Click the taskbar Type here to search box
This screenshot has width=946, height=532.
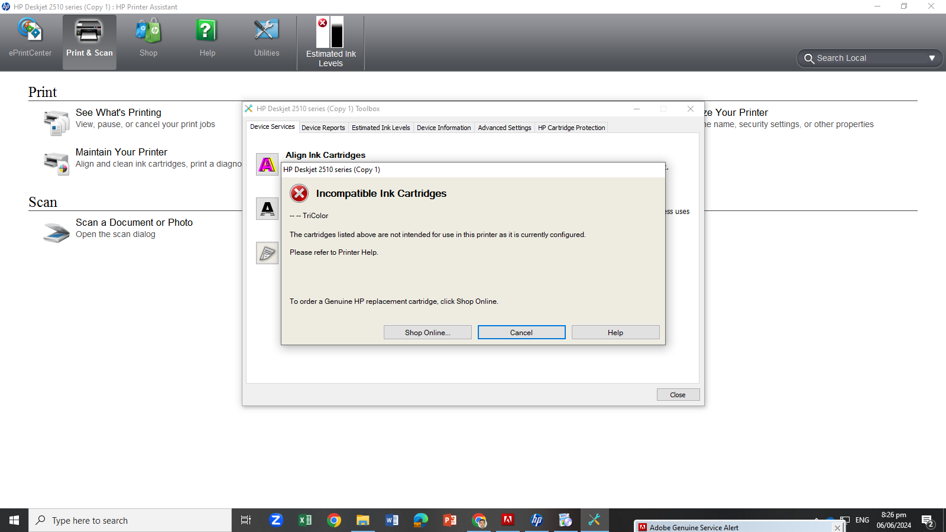[x=130, y=520]
